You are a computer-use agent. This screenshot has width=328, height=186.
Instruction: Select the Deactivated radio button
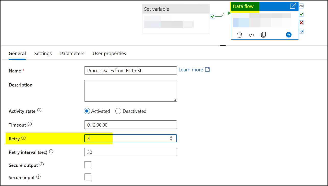pos(118,111)
